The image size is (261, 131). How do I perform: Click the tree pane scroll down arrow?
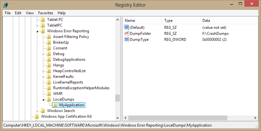[117, 118]
